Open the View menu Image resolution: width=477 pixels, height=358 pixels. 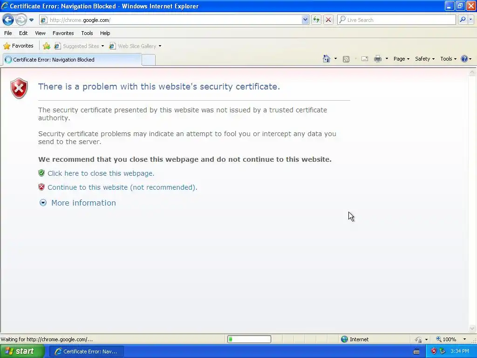pyautogui.click(x=40, y=33)
